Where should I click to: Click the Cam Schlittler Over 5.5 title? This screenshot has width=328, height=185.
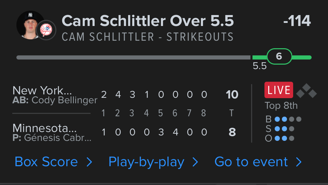(148, 21)
